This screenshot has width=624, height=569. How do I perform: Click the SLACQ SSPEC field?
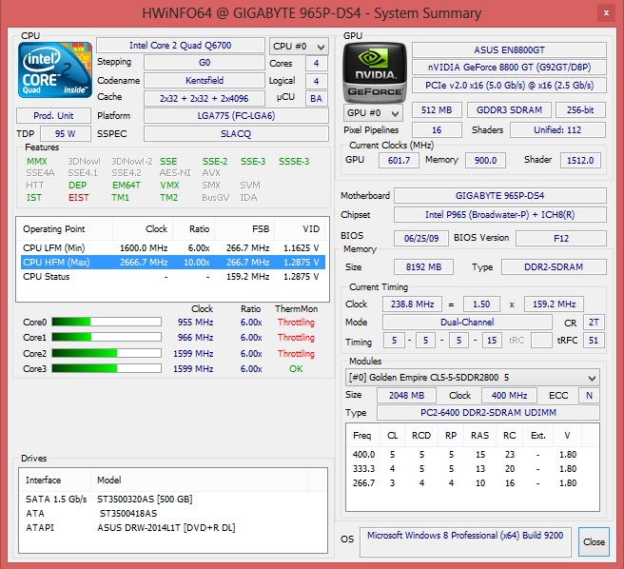coord(236,134)
